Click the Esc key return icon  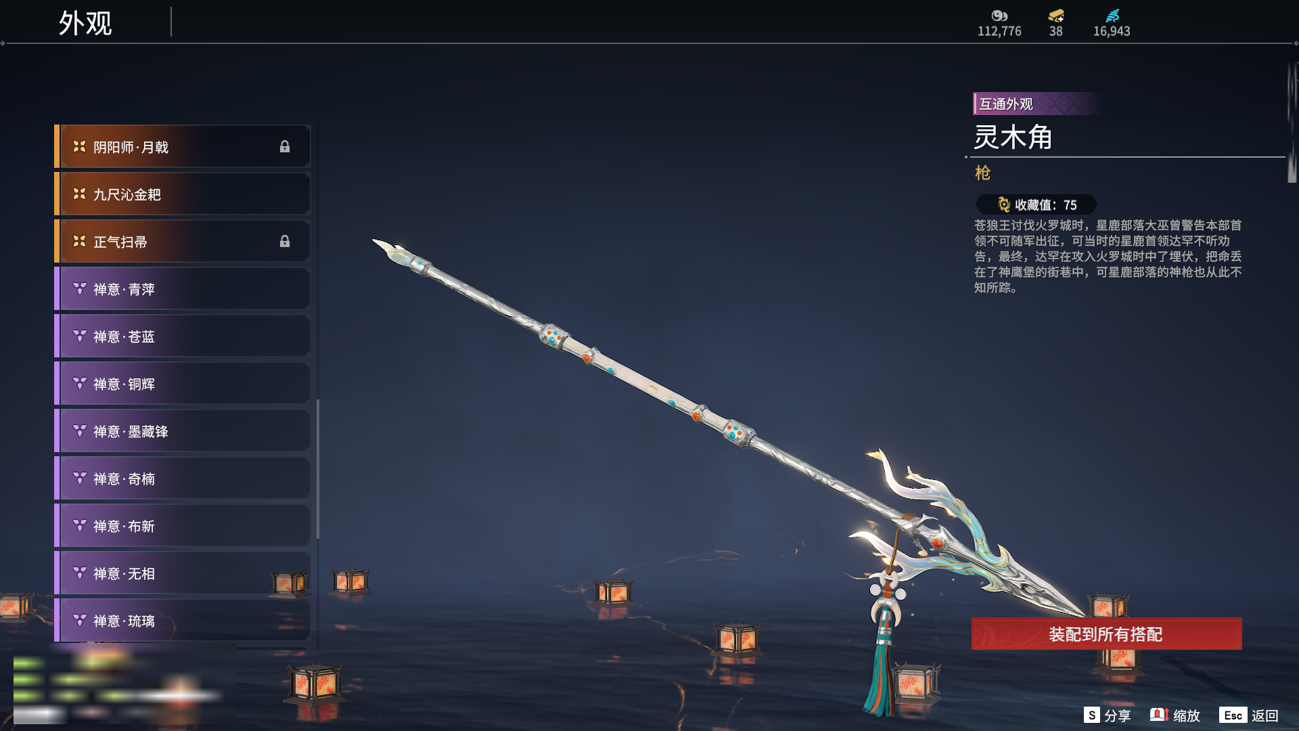click(1233, 715)
